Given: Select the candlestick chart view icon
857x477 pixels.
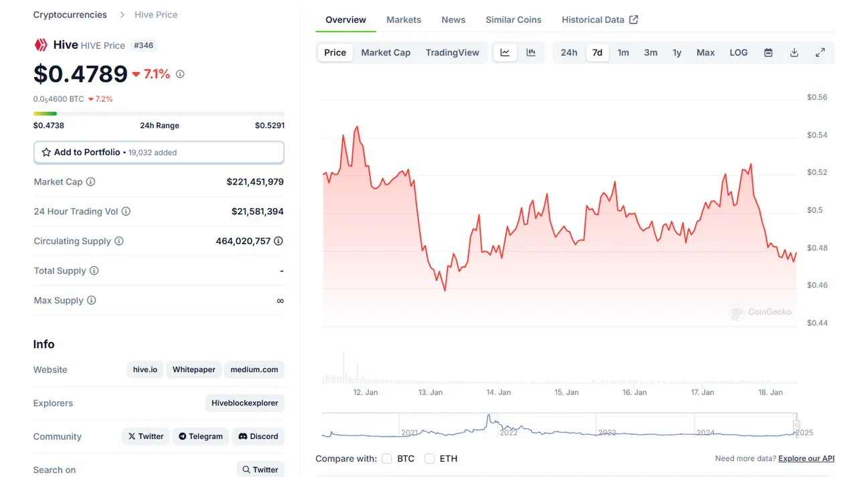Looking at the screenshot, I should (531, 53).
